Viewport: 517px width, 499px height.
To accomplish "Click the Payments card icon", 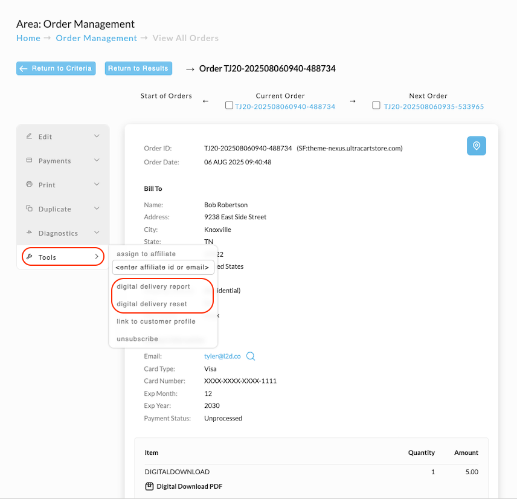I will coord(29,160).
